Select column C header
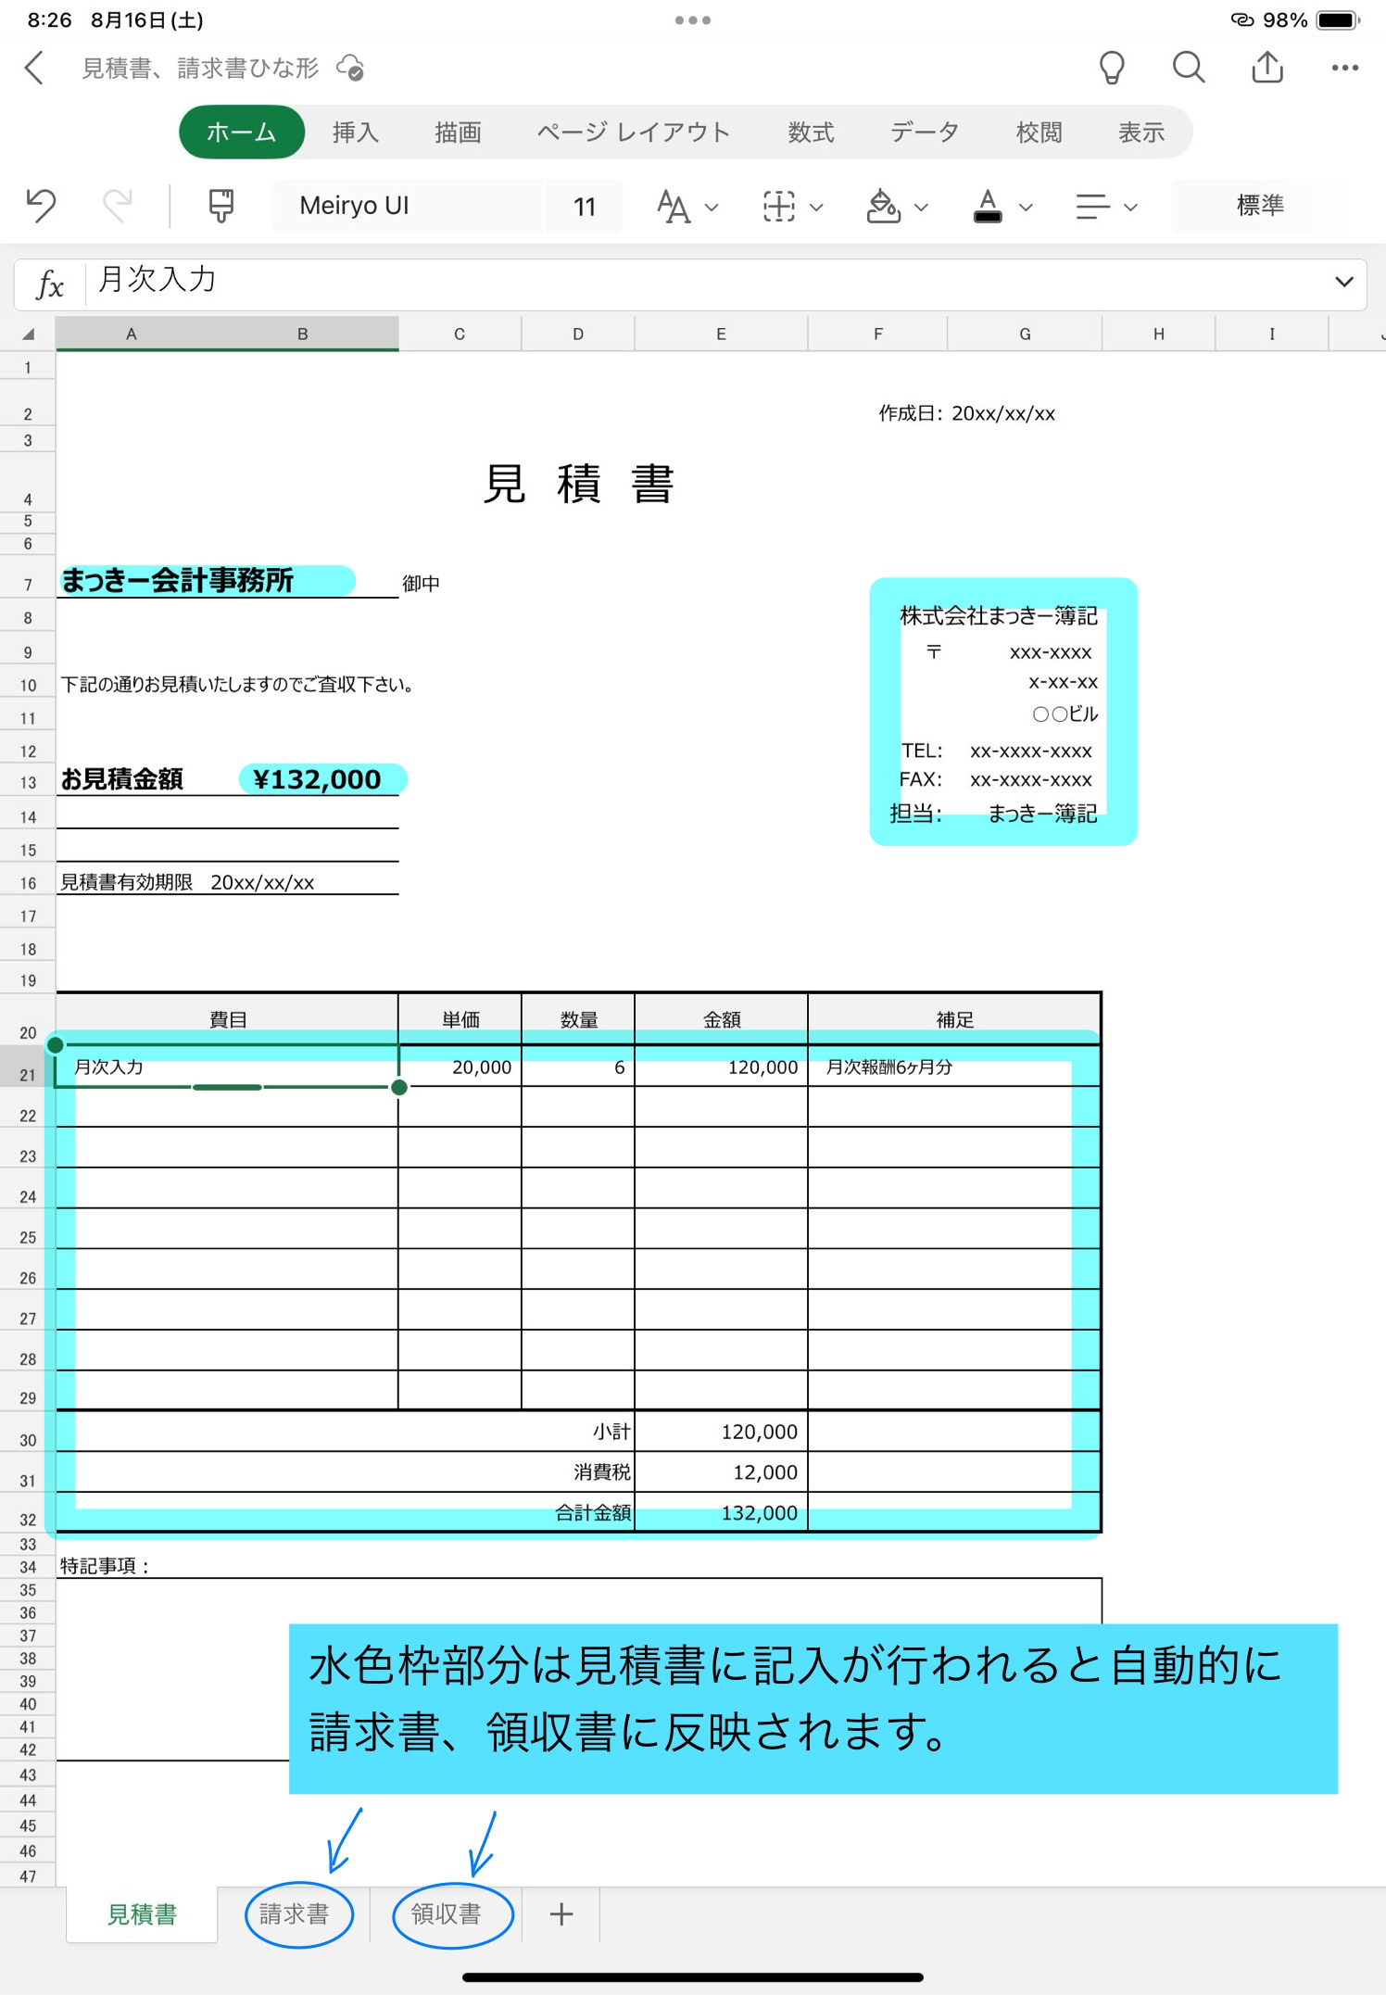Screen dimensions: 1386x1995 (x=460, y=335)
